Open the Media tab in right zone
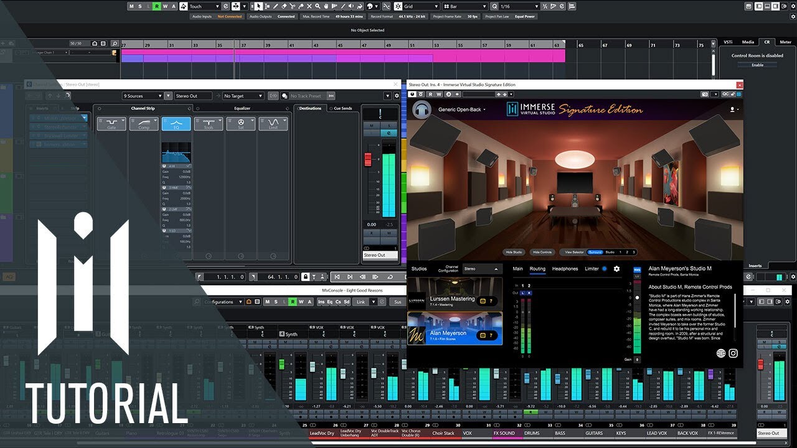Image resolution: width=797 pixels, height=448 pixels. point(748,42)
